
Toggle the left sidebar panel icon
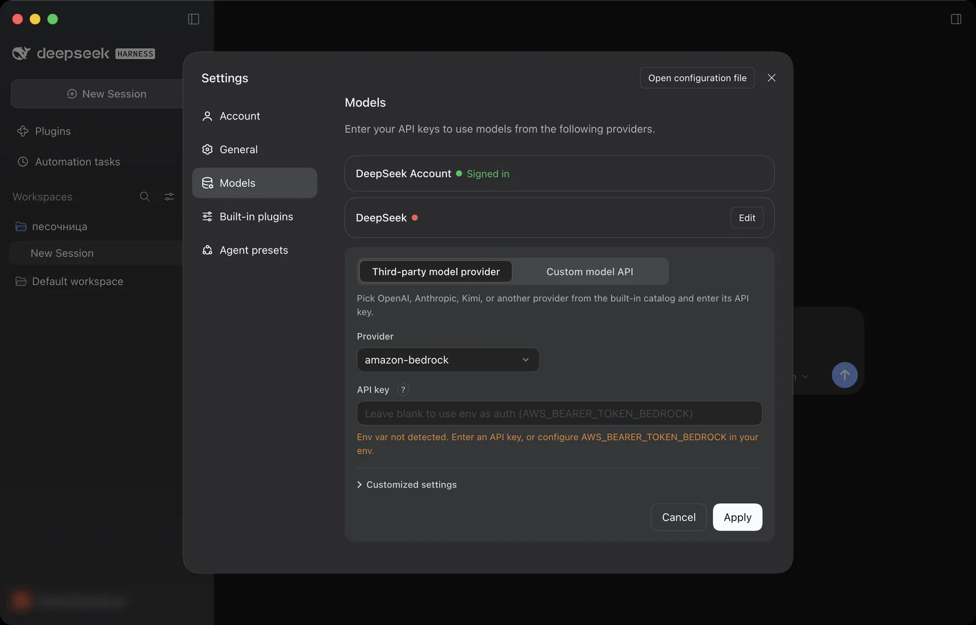[x=193, y=19]
